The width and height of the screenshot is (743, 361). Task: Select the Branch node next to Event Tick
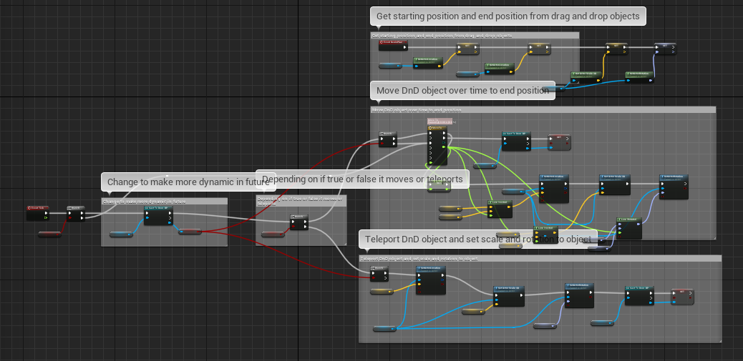76,213
